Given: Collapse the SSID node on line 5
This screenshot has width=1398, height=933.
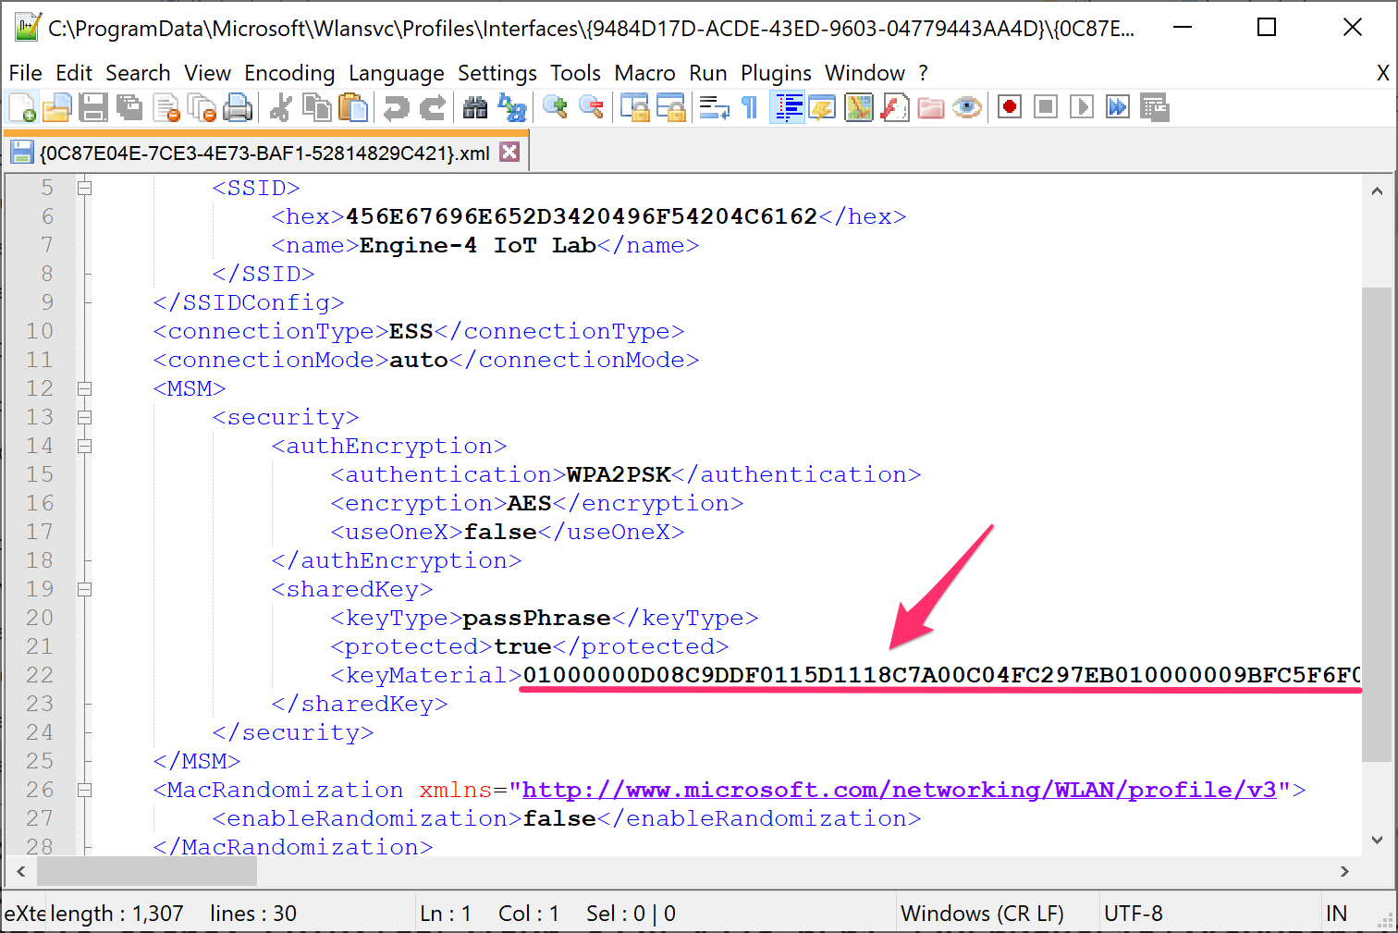Looking at the screenshot, I should [x=85, y=189].
